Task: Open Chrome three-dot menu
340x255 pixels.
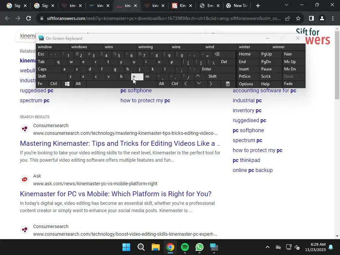Action: 333,19
